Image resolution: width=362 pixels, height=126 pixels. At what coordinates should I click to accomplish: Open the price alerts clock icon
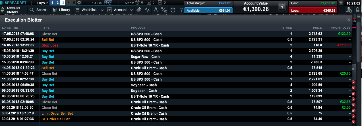(x=137, y=3)
